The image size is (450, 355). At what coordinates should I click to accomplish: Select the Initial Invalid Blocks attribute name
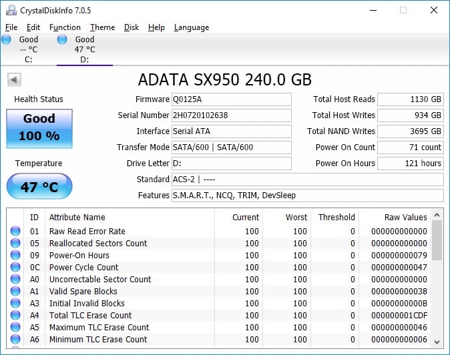(87, 304)
